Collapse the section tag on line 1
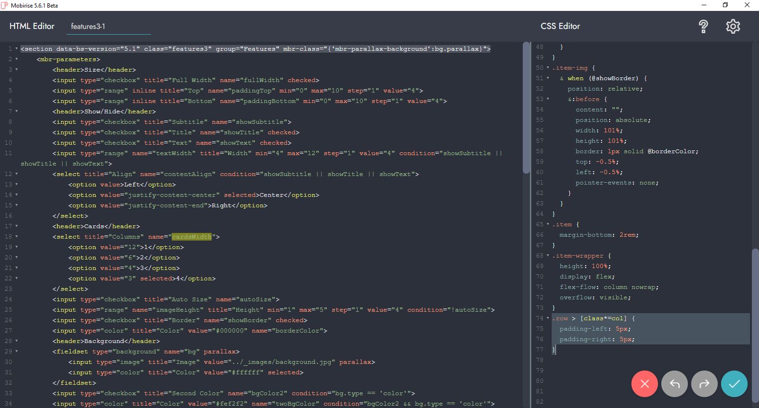The height and width of the screenshot is (408, 759). pos(17,49)
